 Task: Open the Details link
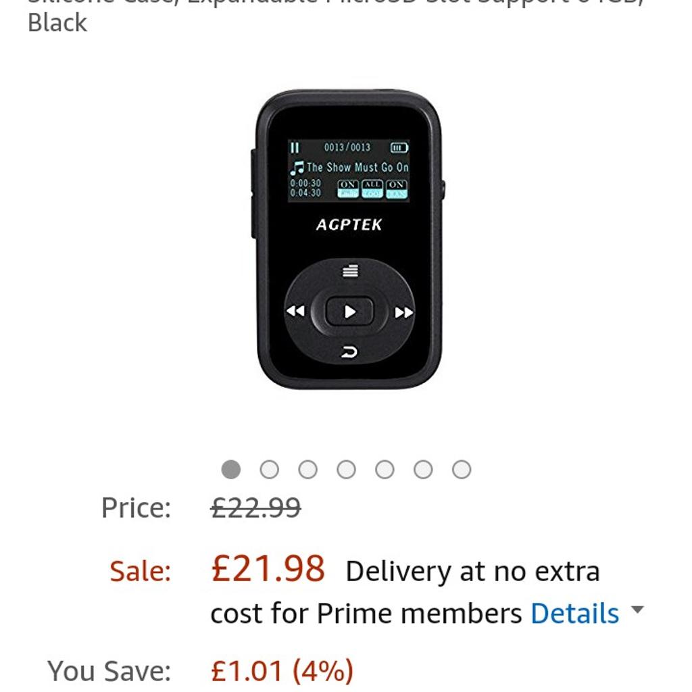[x=575, y=614]
